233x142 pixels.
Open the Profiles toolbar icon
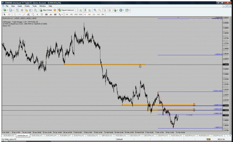click(10, 10)
